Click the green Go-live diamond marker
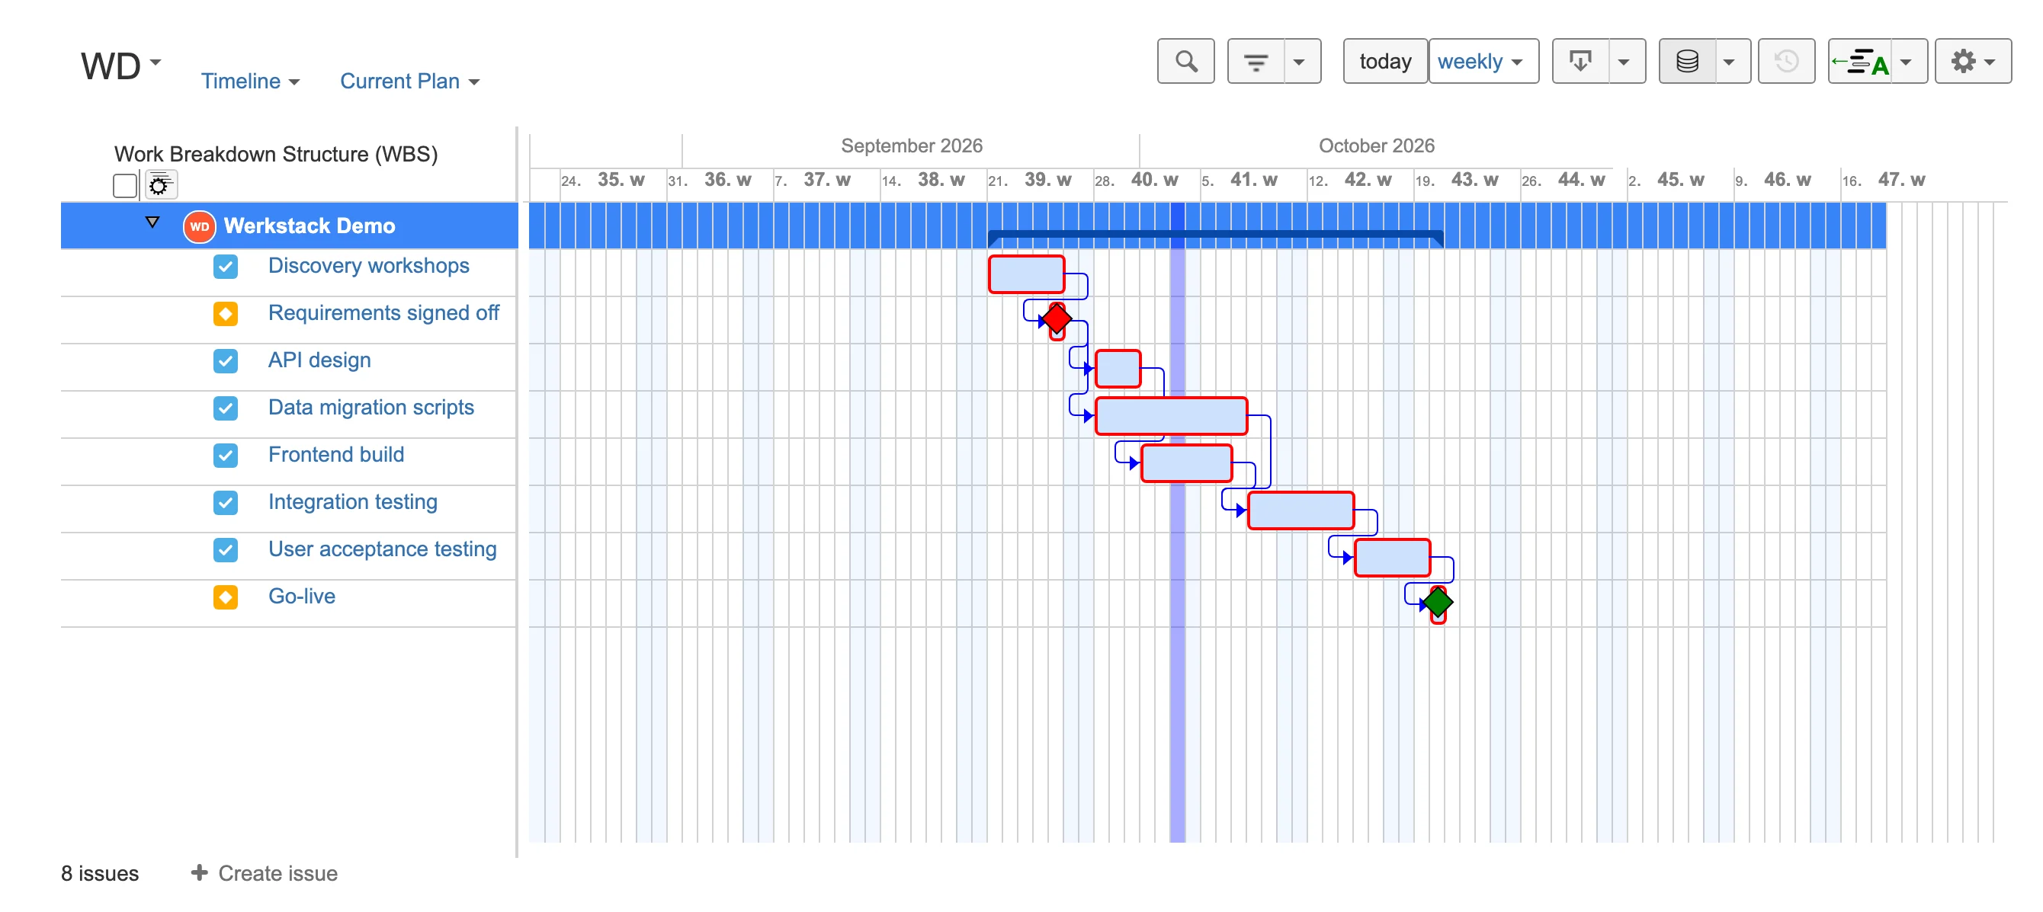This screenshot has width=2043, height=912. pyautogui.click(x=1437, y=602)
